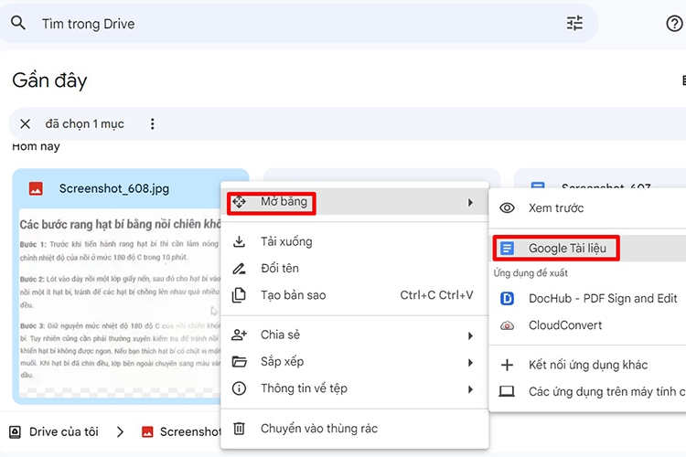This screenshot has width=686, height=457.
Task: Clear the selection with the X icon
Action: pos(26,124)
